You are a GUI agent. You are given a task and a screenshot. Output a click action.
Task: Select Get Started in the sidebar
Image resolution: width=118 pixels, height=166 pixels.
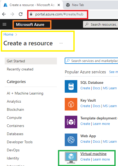(31, 61)
